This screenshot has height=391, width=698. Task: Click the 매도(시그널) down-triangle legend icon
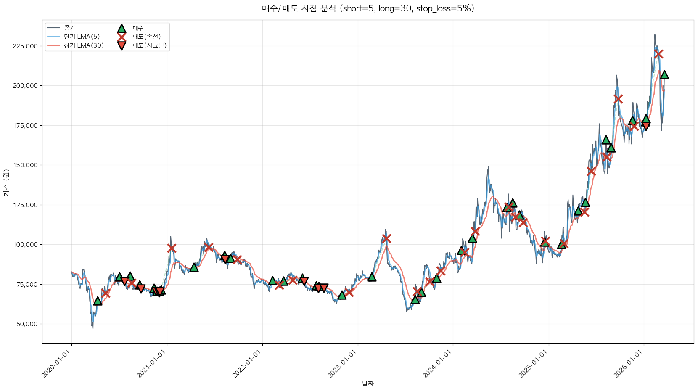tap(122, 46)
